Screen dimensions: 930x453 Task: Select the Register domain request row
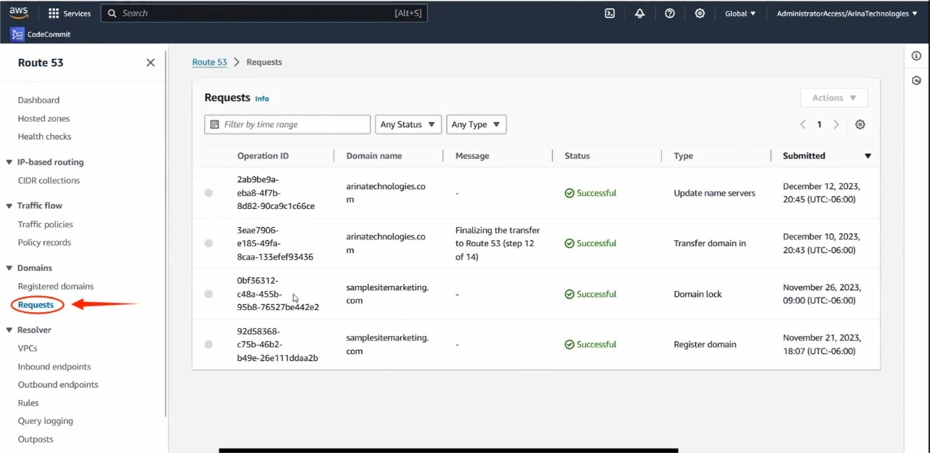pyautogui.click(x=209, y=344)
